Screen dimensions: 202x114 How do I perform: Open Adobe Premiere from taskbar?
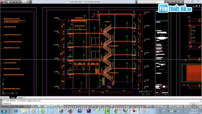[89, 111]
